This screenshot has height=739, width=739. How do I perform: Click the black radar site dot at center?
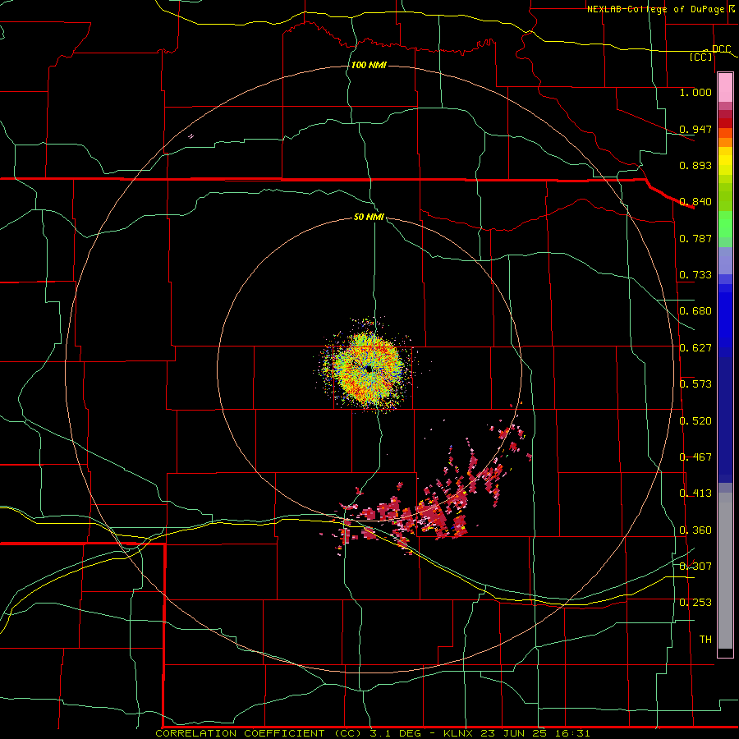368,369
